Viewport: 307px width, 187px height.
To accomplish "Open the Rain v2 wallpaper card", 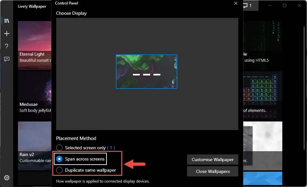I will click(x=34, y=146).
